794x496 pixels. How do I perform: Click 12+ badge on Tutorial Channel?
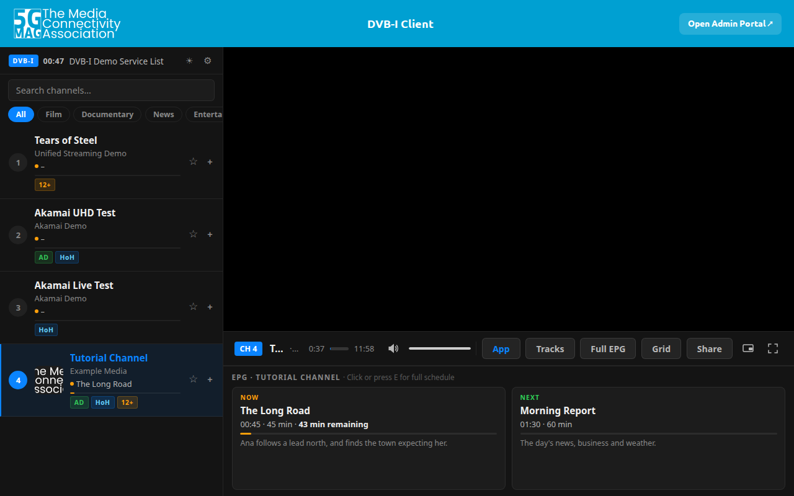[127, 402]
